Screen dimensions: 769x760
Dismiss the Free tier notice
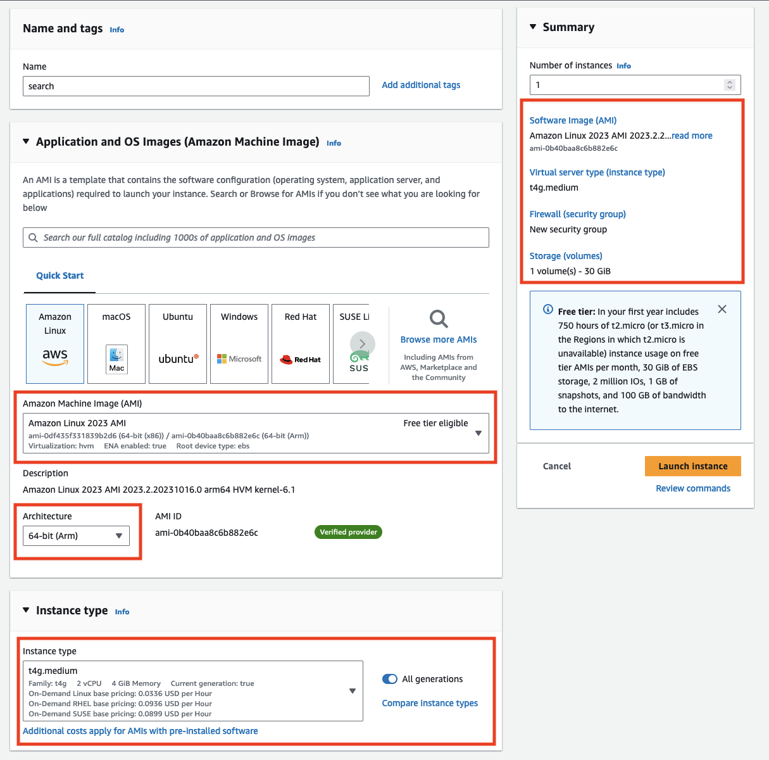click(x=722, y=309)
